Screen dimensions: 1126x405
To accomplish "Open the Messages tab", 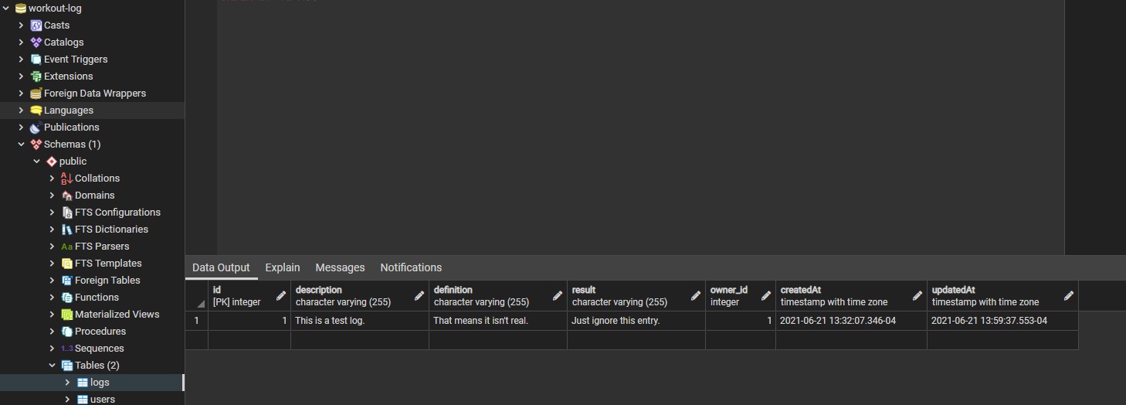I will click(340, 267).
